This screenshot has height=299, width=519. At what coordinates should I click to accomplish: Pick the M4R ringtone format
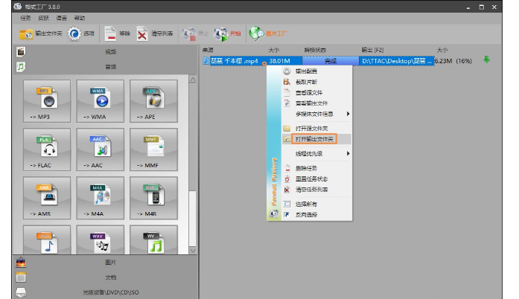153,198
